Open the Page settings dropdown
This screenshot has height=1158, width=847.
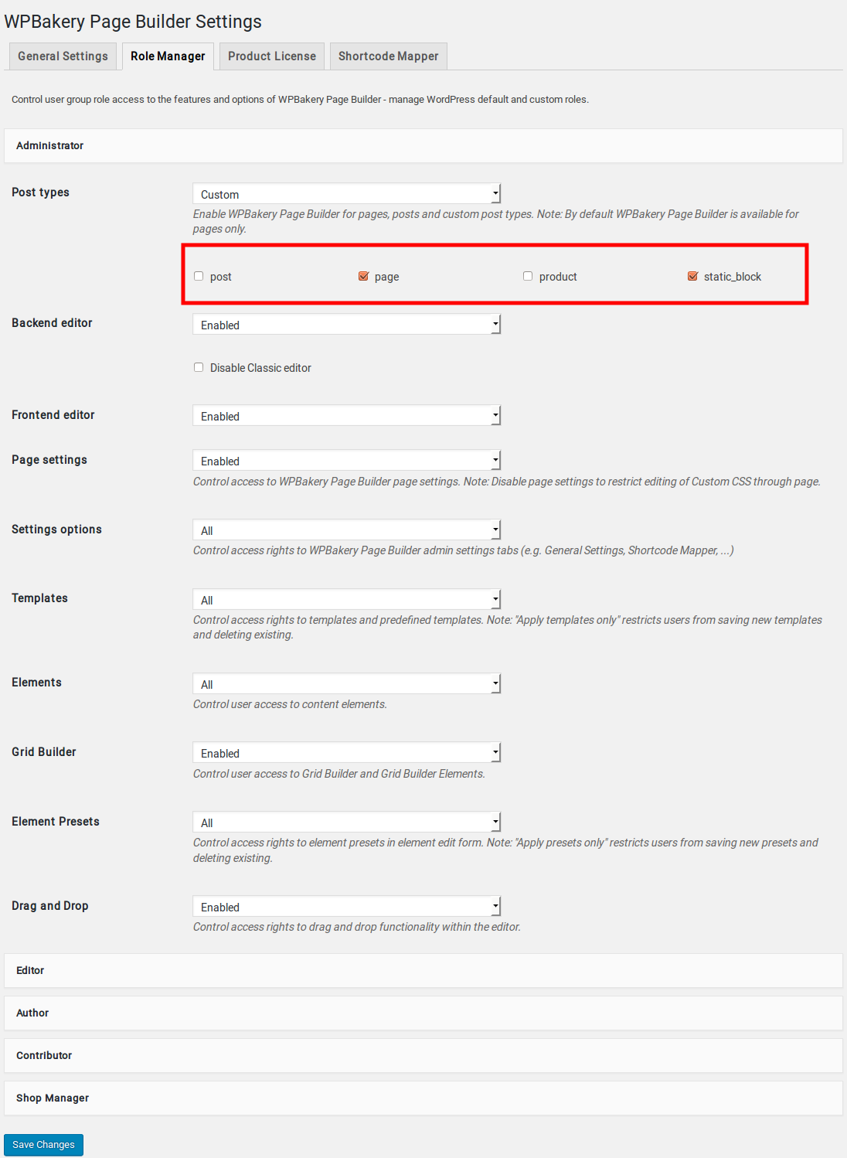click(x=347, y=461)
